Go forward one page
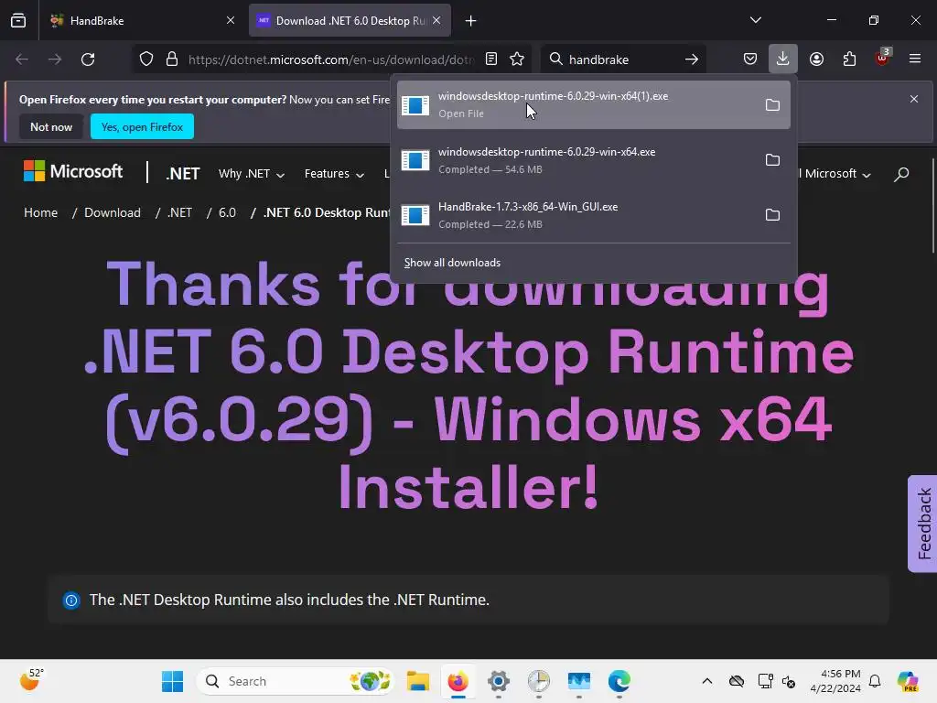 (55, 59)
